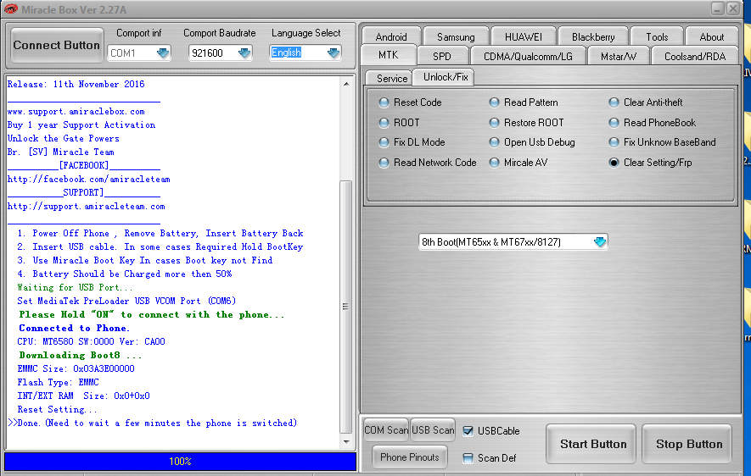Switch to the Samsung tab
751x476 pixels.
[456, 36]
